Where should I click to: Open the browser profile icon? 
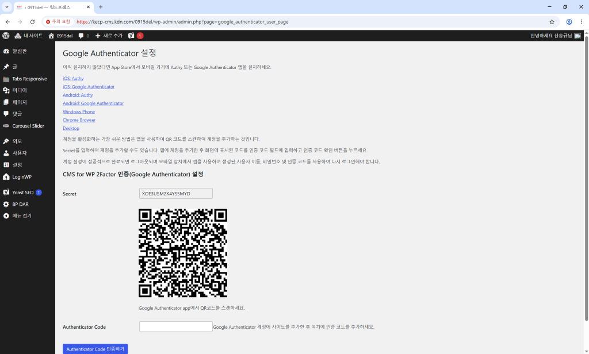569,22
